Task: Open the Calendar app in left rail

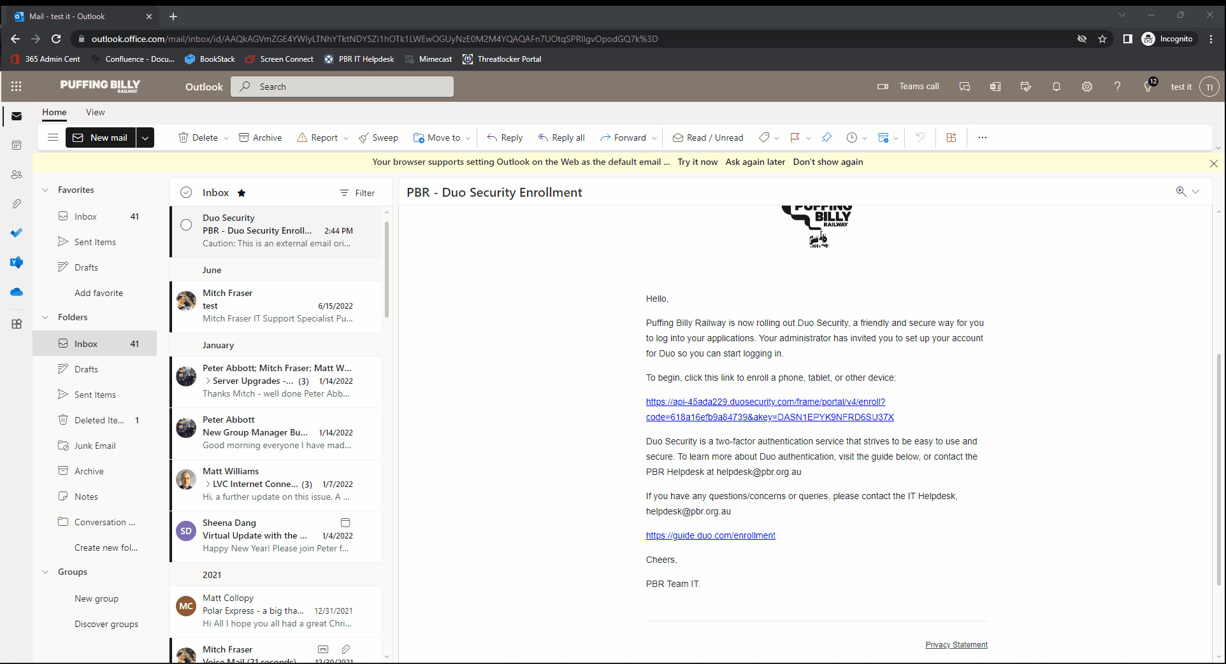Action: [17, 146]
